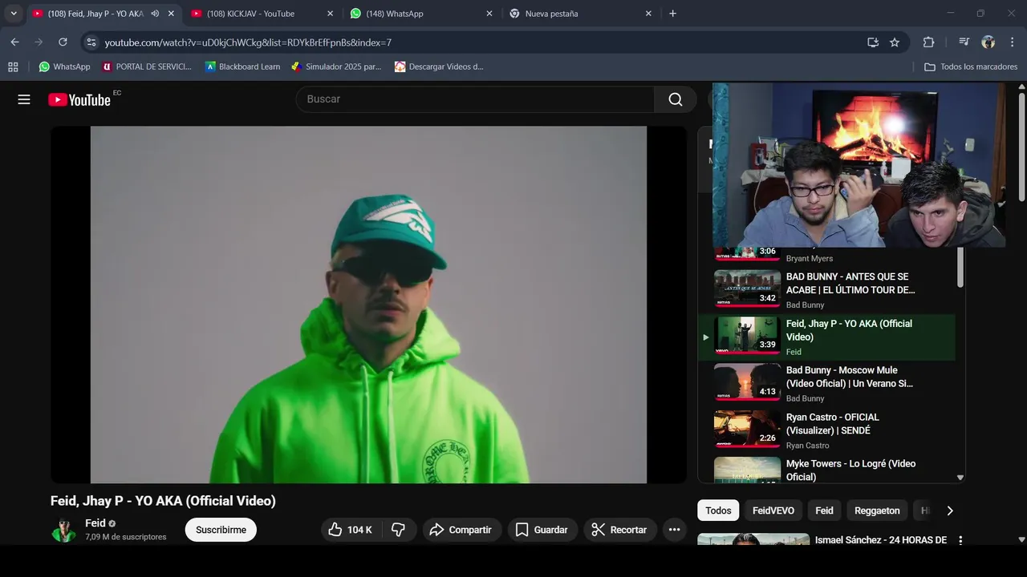Clip the video with Recortar
This screenshot has width=1027, height=577.
pyautogui.click(x=619, y=530)
